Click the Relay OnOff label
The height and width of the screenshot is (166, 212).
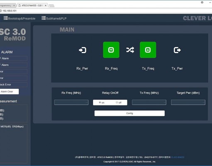110,93
